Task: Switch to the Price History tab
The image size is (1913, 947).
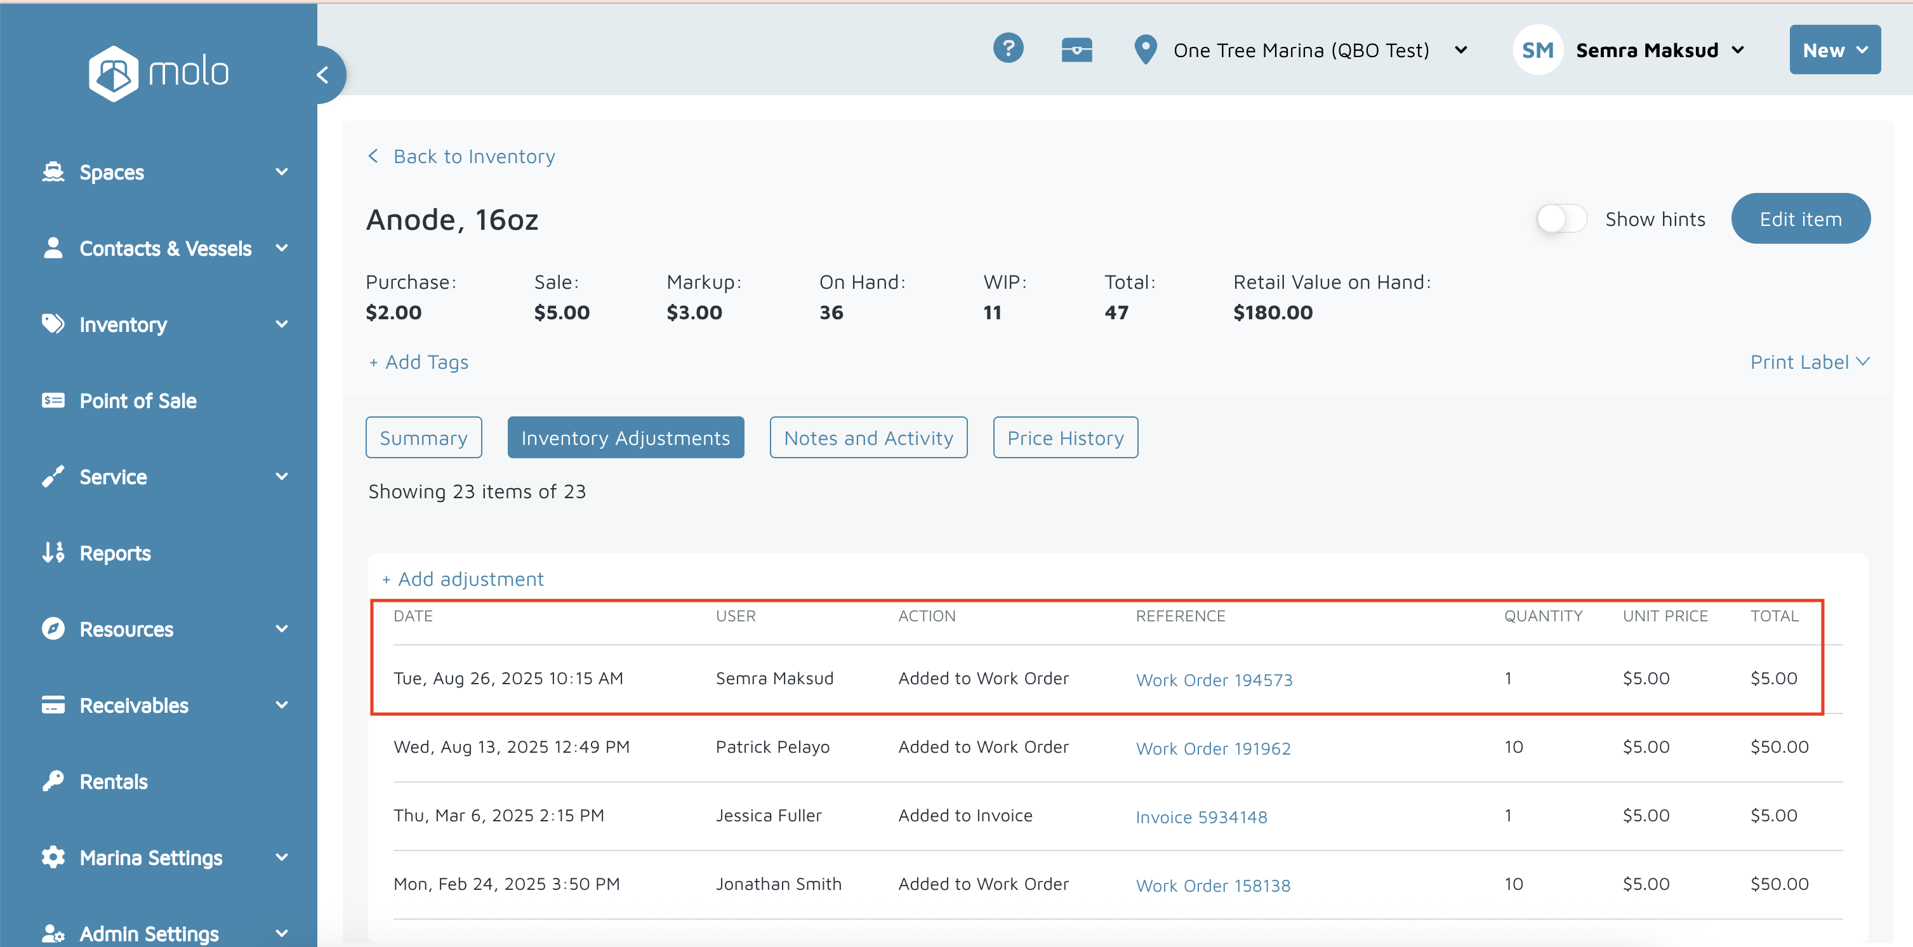Action: coord(1065,437)
